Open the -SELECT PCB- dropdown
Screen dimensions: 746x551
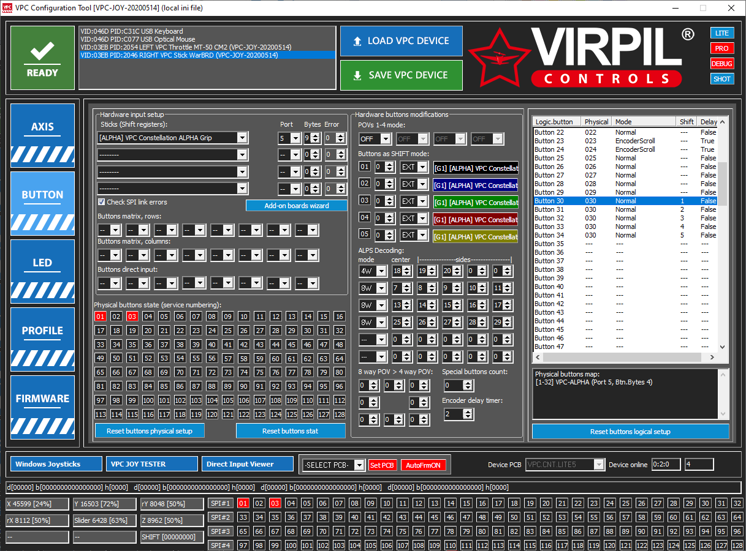click(333, 465)
